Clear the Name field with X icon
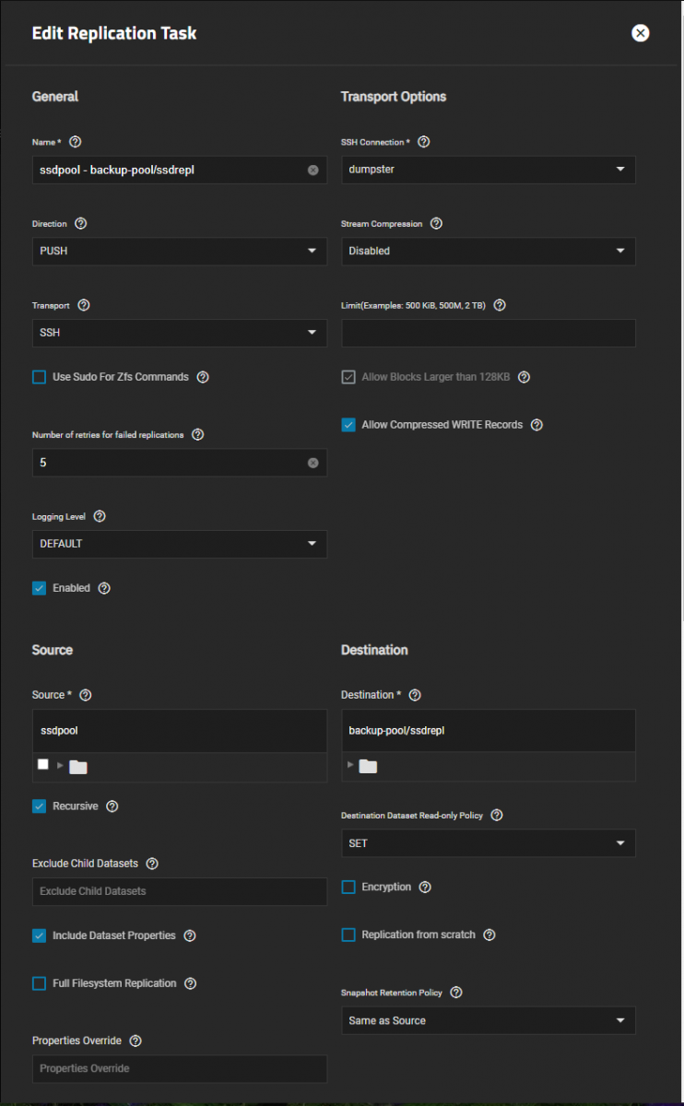 313,171
